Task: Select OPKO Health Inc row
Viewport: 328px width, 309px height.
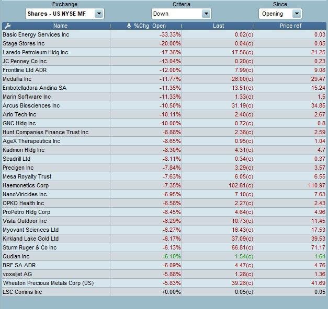Action: pos(164,203)
